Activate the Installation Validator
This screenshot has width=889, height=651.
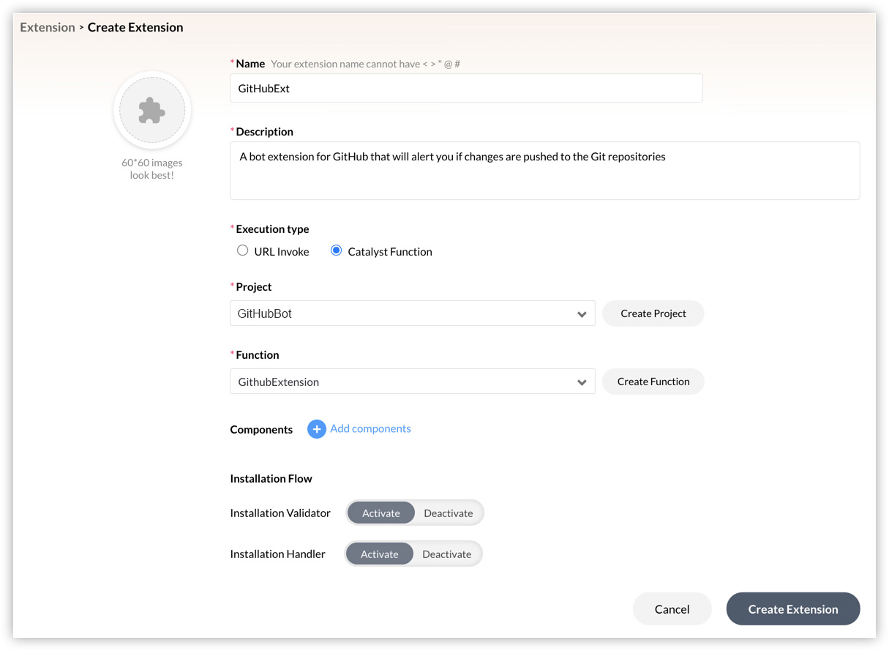point(381,513)
